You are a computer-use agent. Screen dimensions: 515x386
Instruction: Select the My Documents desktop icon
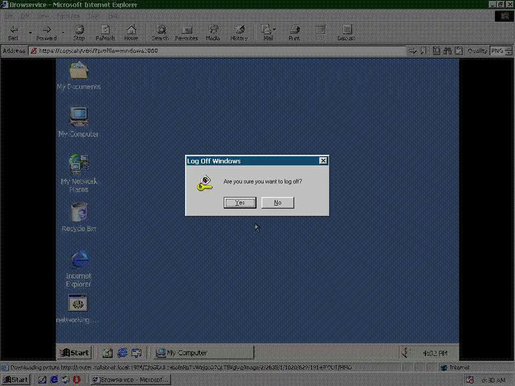pyautogui.click(x=78, y=75)
